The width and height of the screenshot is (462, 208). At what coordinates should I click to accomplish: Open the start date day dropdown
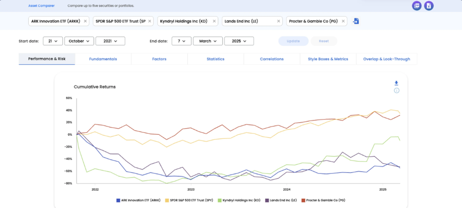pyautogui.click(x=53, y=41)
